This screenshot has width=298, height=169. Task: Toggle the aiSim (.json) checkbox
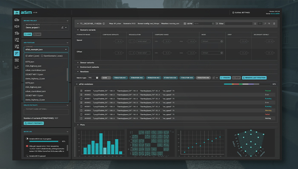pos(26,56)
